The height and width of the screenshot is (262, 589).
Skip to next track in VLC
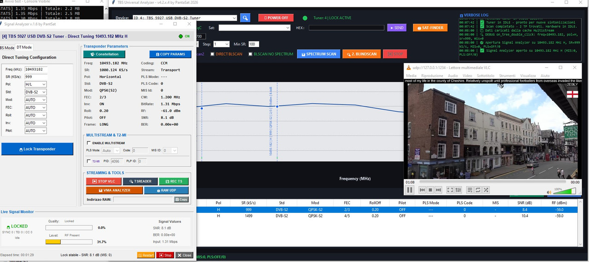click(x=439, y=190)
